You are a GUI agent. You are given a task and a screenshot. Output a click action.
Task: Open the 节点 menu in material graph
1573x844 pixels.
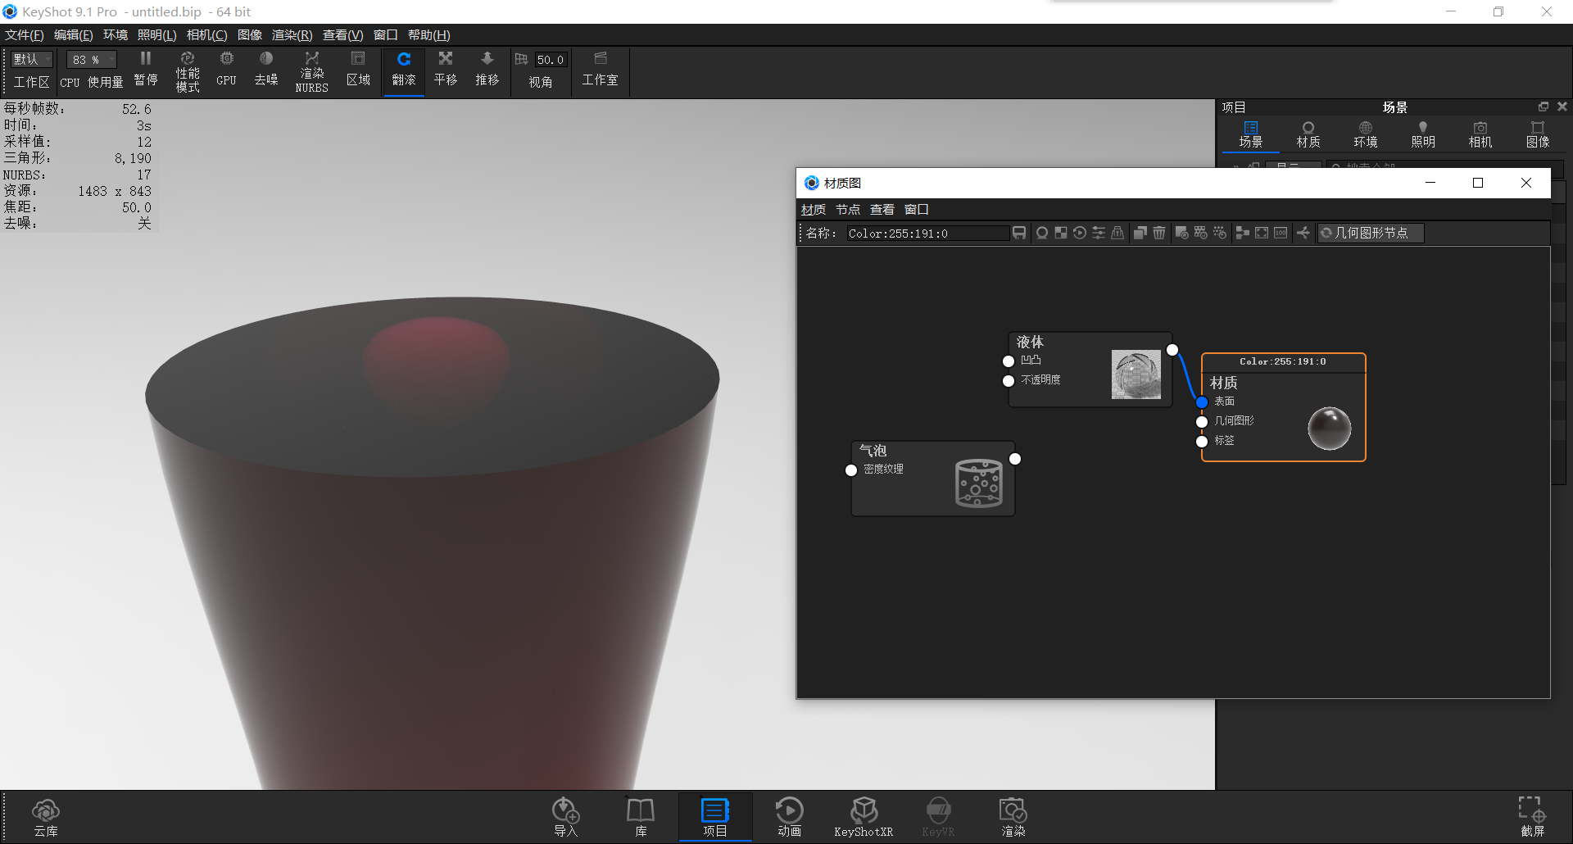(848, 209)
